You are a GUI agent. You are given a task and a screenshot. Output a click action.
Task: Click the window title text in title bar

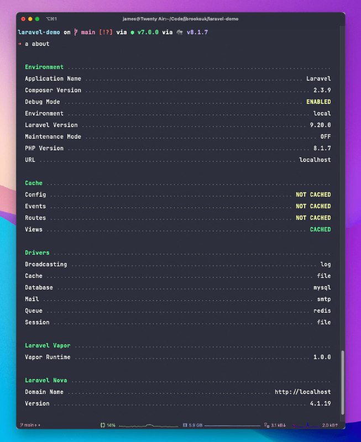tap(180, 19)
